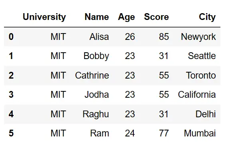Select the Alisa name cell
This screenshot has width=228, height=148.
[x=99, y=37]
